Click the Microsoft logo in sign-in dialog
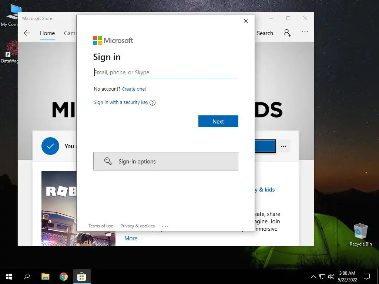 [113, 40]
